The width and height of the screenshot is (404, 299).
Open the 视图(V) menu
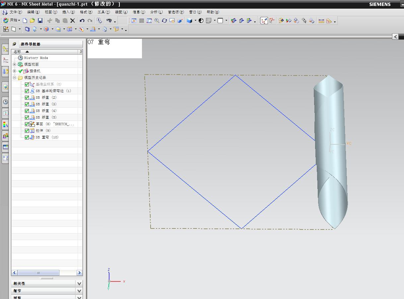(x=51, y=12)
